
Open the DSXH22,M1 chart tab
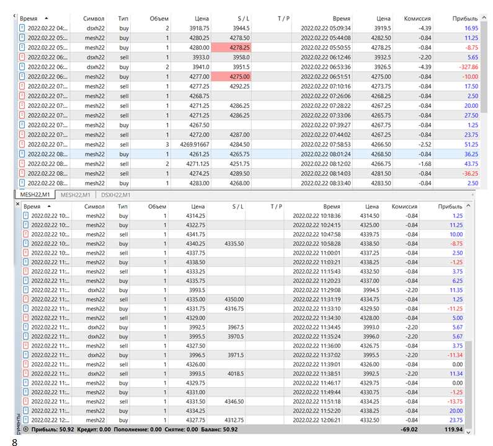[x=116, y=195]
